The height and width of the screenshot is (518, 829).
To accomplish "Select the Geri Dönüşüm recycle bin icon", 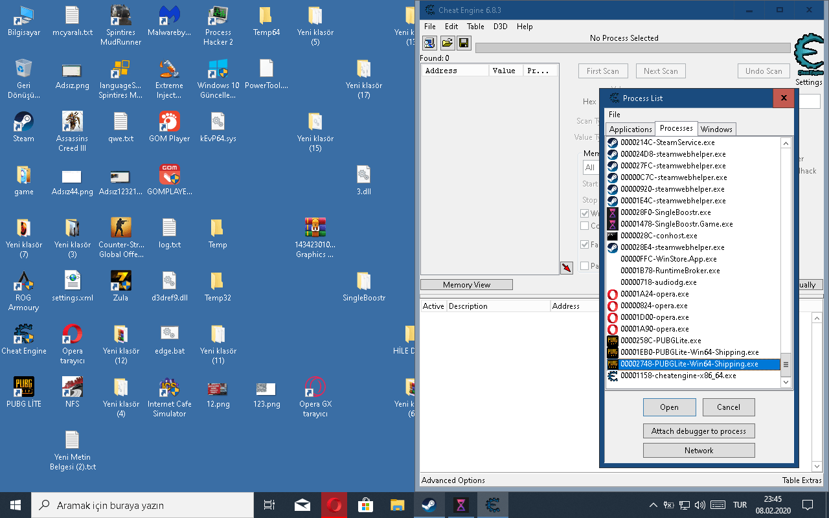I will (x=24, y=79).
